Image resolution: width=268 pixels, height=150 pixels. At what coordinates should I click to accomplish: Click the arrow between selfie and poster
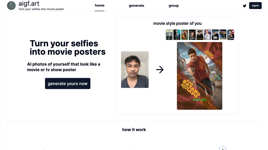click(160, 70)
